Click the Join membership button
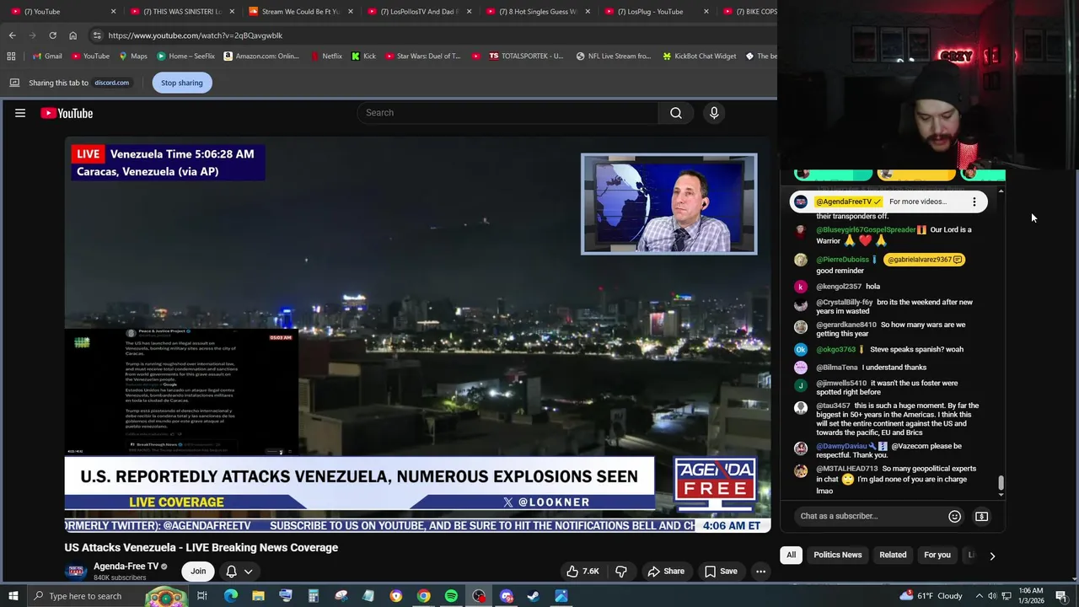This screenshot has height=607, width=1079. point(198,572)
